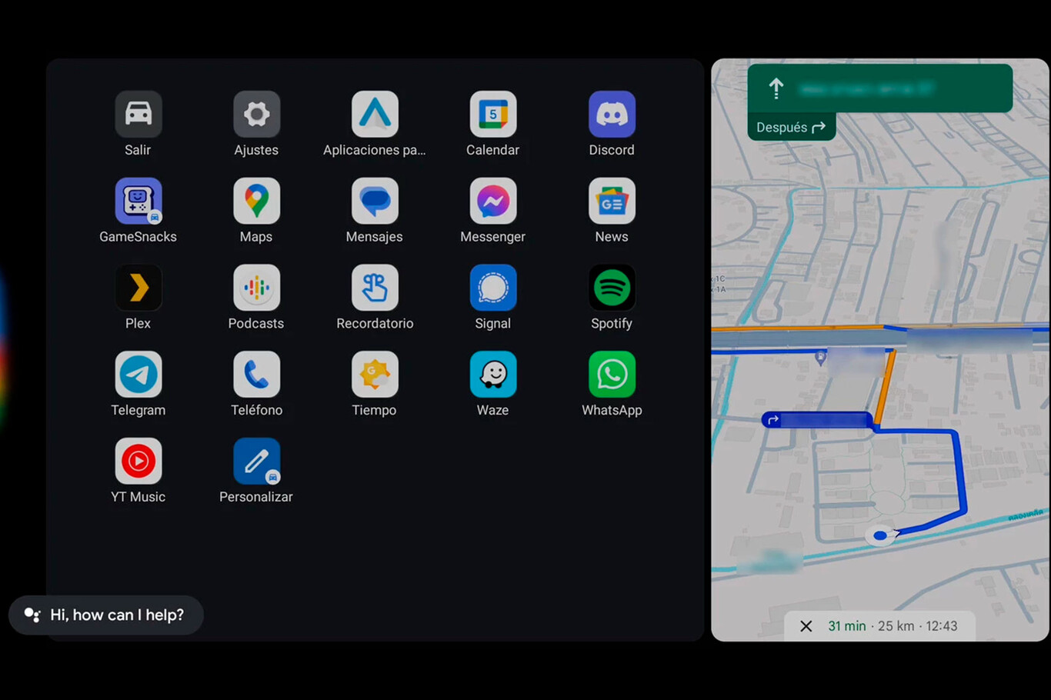1051x700 pixels.
Task: Tap the right-turn arrow marker on the map route
Action: (772, 420)
